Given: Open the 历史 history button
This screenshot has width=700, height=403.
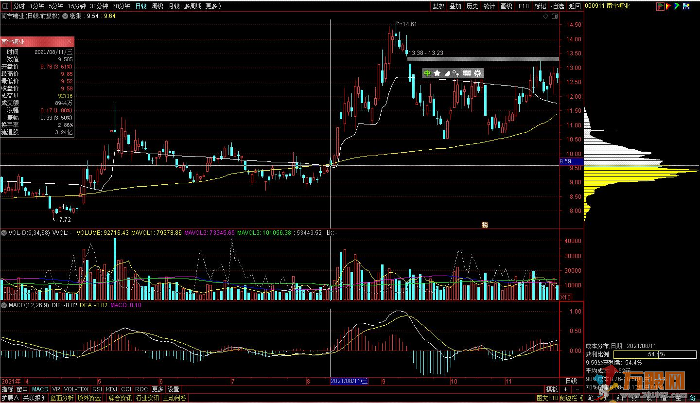Looking at the screenshot, I should coord(472,6).
